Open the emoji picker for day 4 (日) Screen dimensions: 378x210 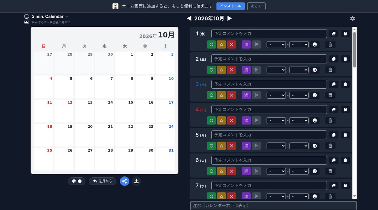[x=314, y=121]
